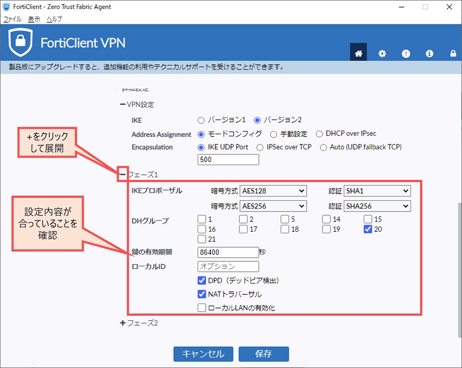Click the Home icon in the header
Screen dimensions: 462x368
coord(359,53)
